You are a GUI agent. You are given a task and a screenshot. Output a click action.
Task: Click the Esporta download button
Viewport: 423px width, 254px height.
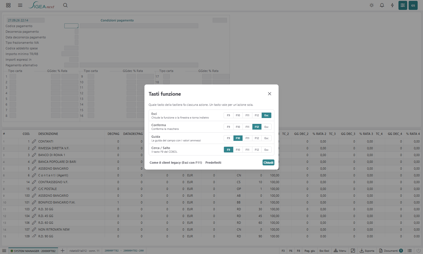(x=367, y=251)
